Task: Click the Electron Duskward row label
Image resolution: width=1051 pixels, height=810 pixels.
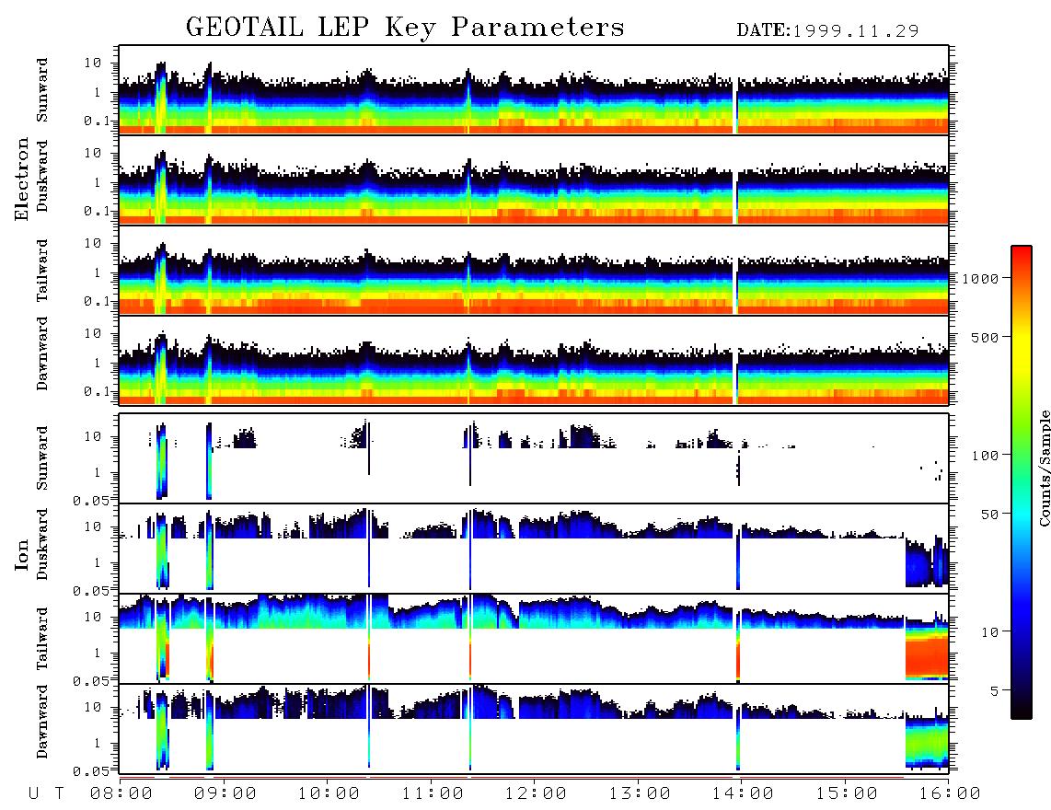Action: (x=42, y=176)
